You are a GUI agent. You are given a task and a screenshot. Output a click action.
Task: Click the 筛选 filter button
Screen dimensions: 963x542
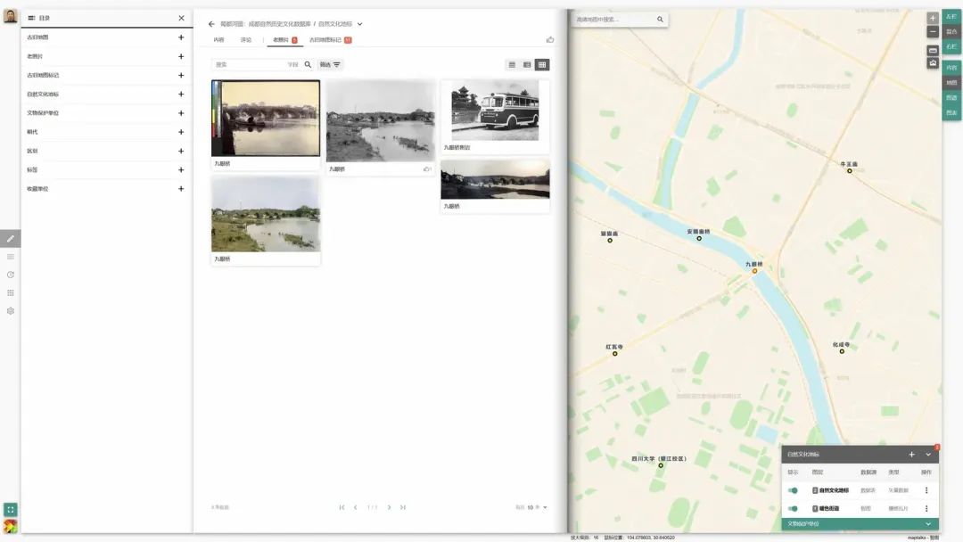(330, 64)
